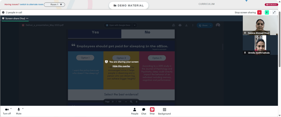The width and height of the screenshot is (281, 117).
Task: Expand Open with dropdown arrow
Action: coord(135,25)
